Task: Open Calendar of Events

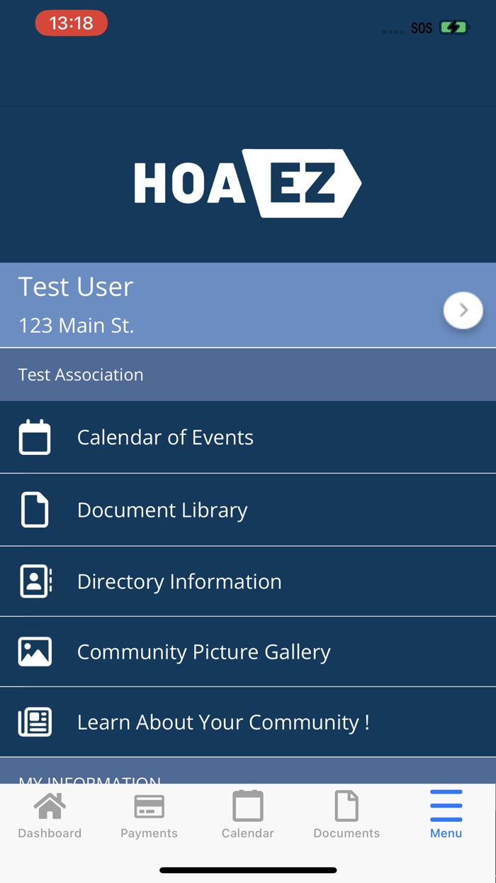Action: (x=165, y=437)
